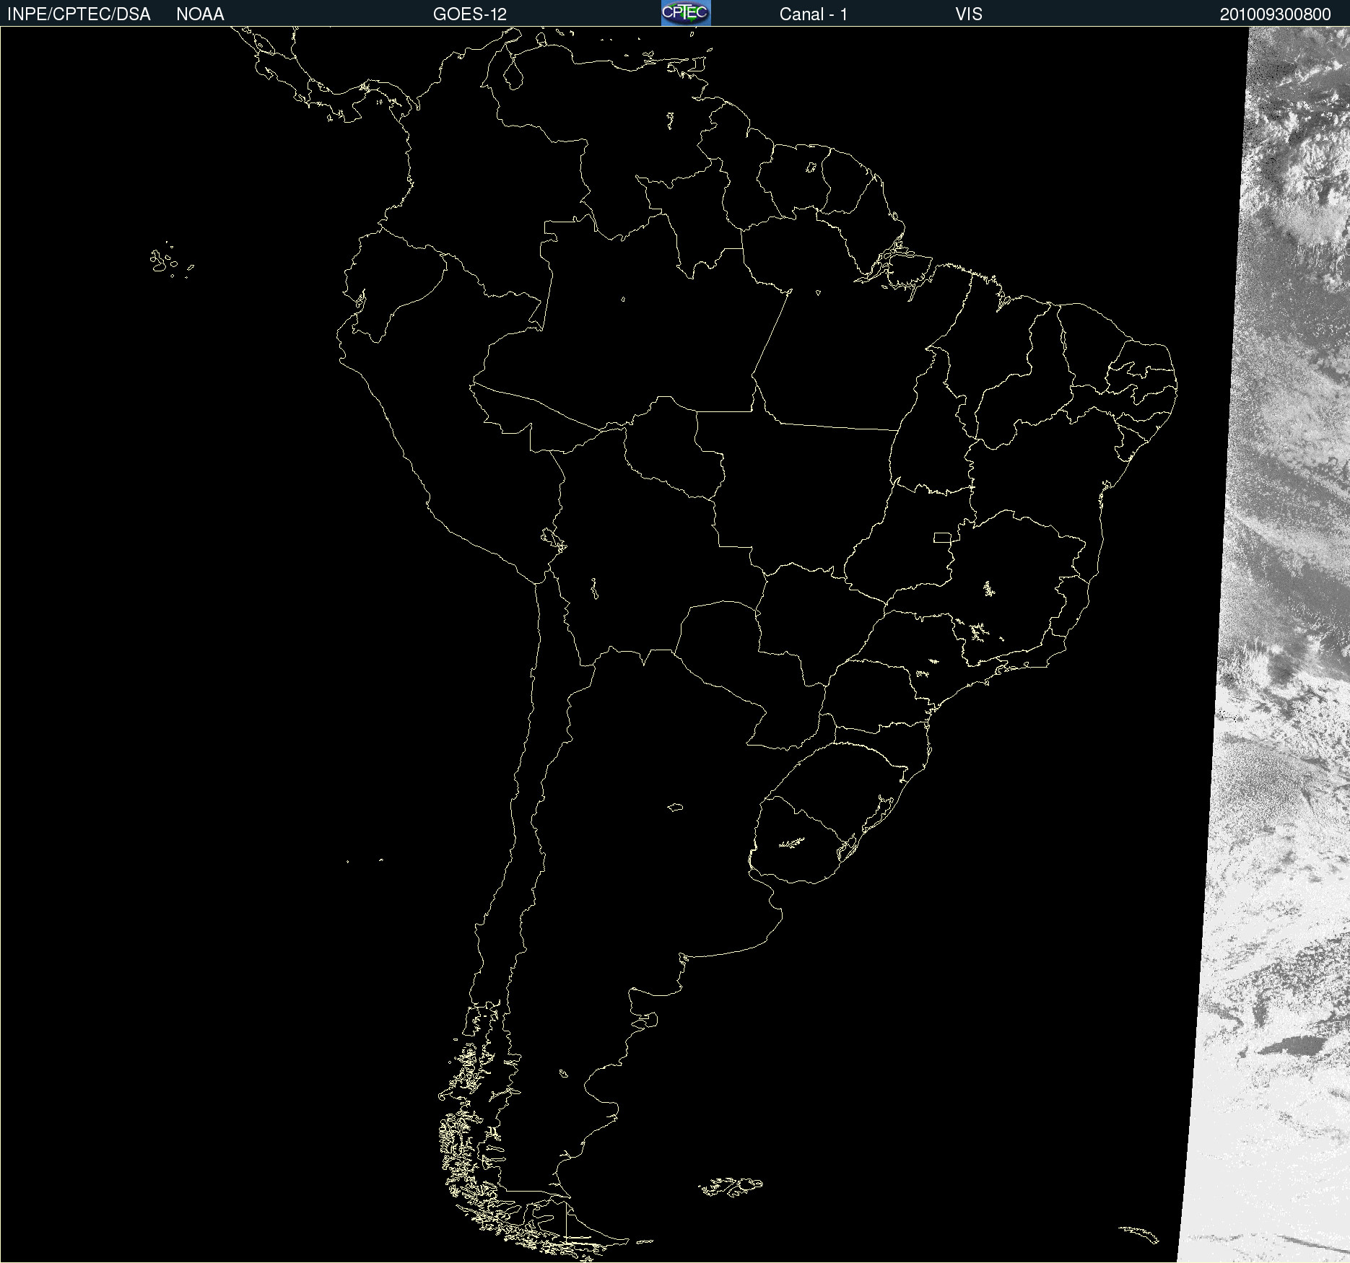
Task: Select the 'Canal - 1' channel label
Action: coord(814,14)
